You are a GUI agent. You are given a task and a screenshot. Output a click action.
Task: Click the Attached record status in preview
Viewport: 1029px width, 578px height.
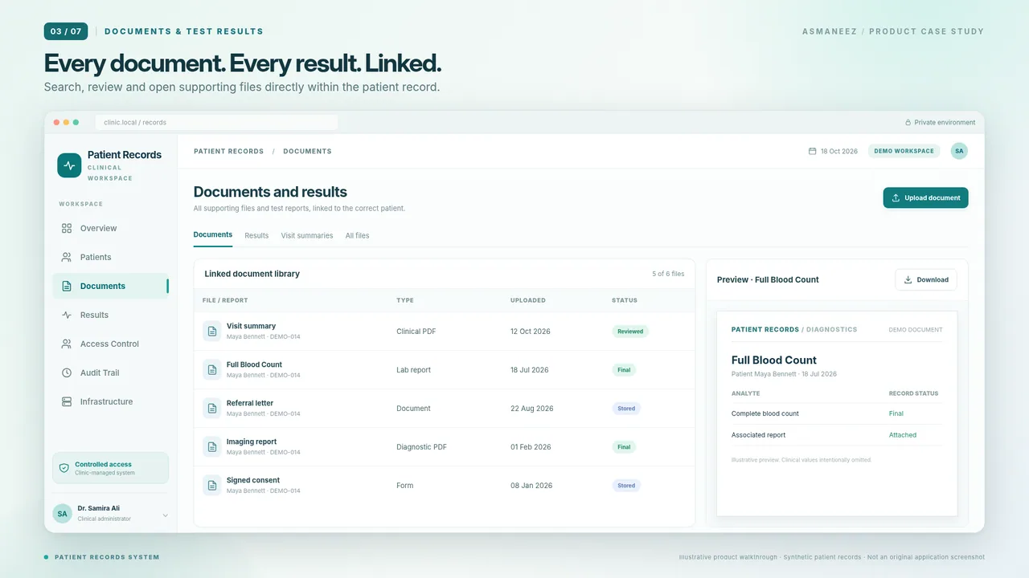point(903,435)
